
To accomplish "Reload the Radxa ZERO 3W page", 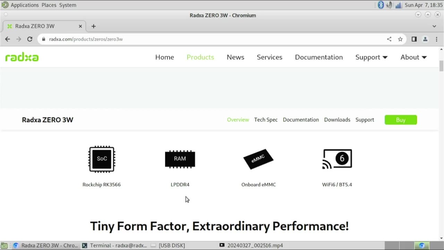I will click(30, 39).
